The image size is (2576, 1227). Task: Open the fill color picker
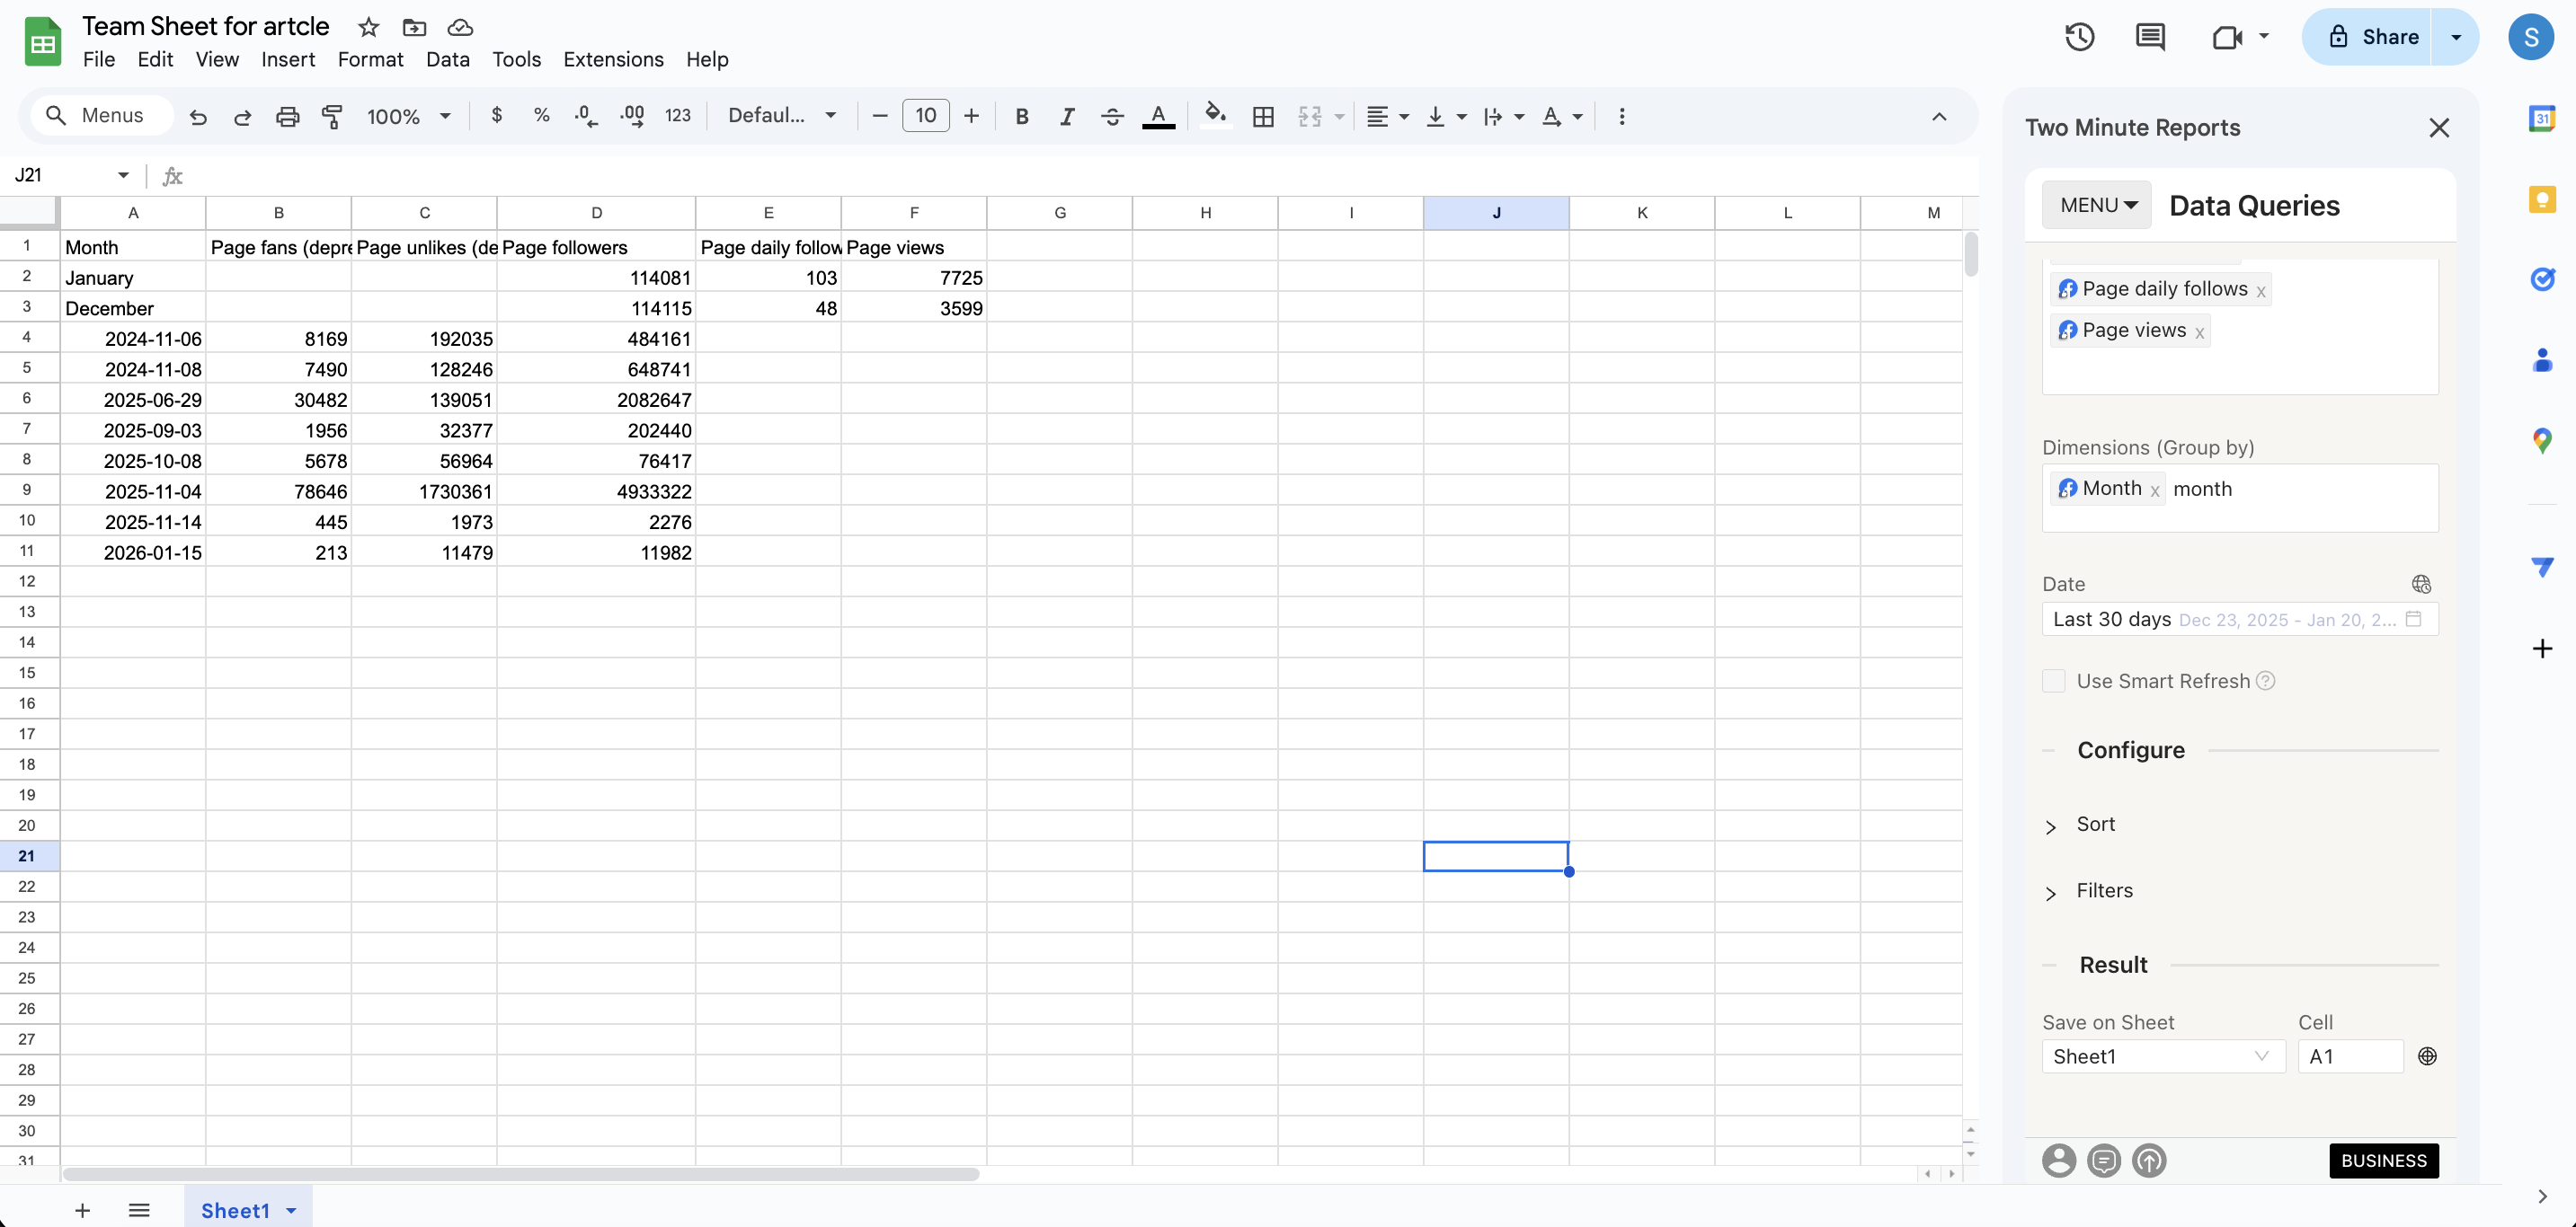1214,116
